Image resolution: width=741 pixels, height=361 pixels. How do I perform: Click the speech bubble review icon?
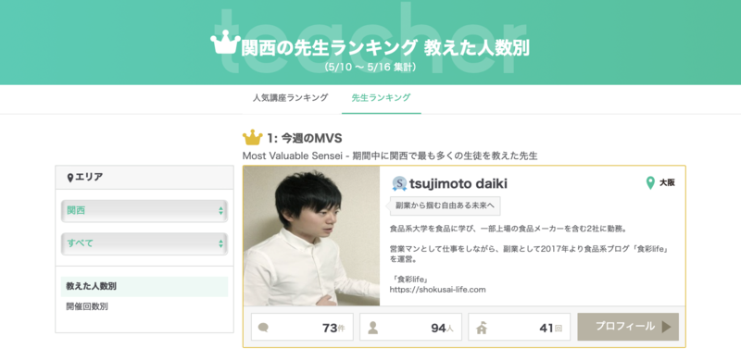[263, 328]
